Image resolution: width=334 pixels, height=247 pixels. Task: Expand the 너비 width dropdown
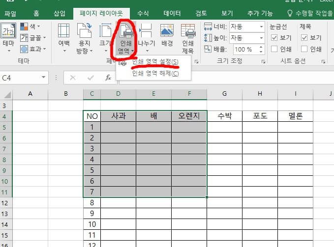click(x=261, y=27)
